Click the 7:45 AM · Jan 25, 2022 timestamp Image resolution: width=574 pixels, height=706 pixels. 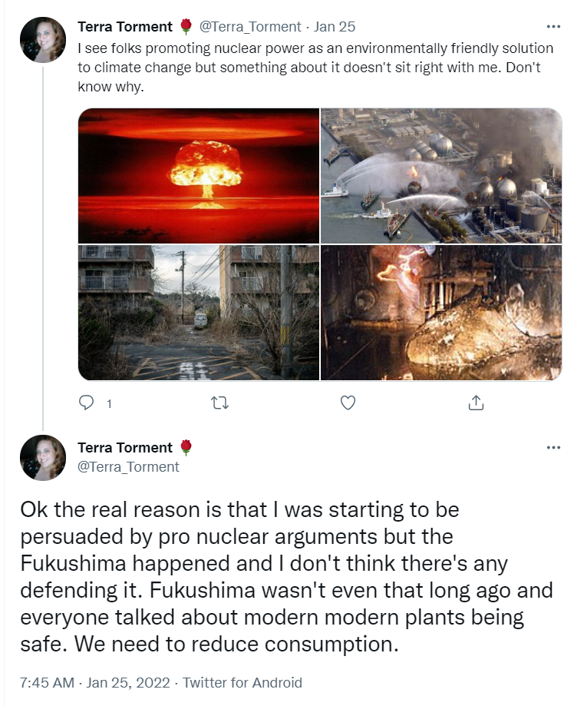point(95,683)
